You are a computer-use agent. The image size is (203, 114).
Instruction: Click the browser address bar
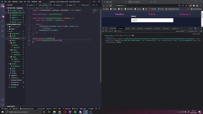(146, 6)
